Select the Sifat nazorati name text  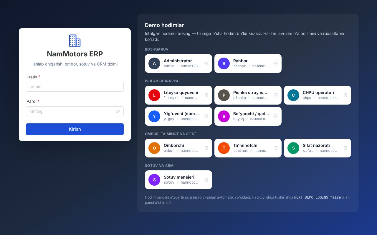point(316,145)
